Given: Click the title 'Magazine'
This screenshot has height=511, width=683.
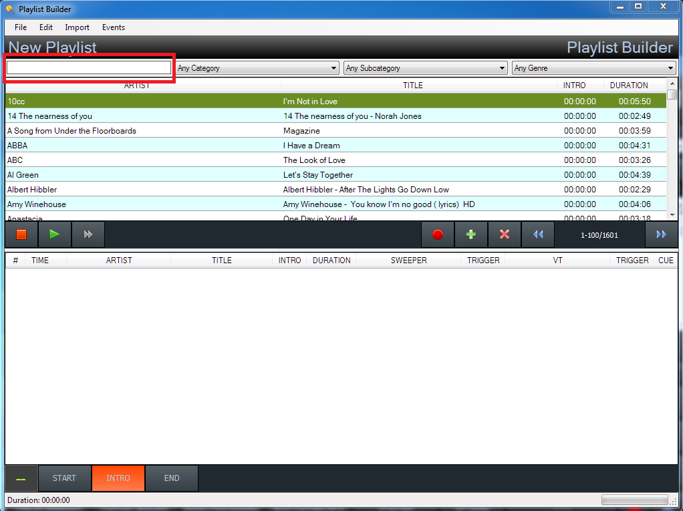Looking at the screenshot, I should 301,131.
